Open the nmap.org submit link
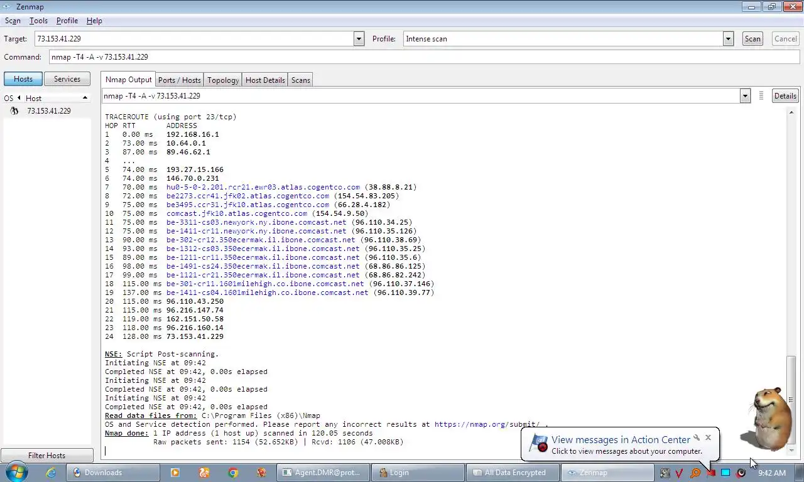804x482 pixels. coord(487,424)
